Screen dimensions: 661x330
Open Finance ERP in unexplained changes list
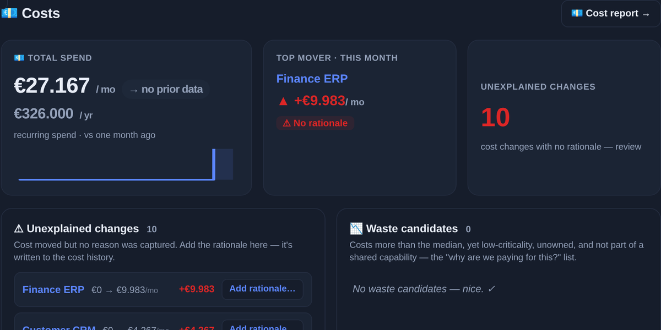pos(53,289)
